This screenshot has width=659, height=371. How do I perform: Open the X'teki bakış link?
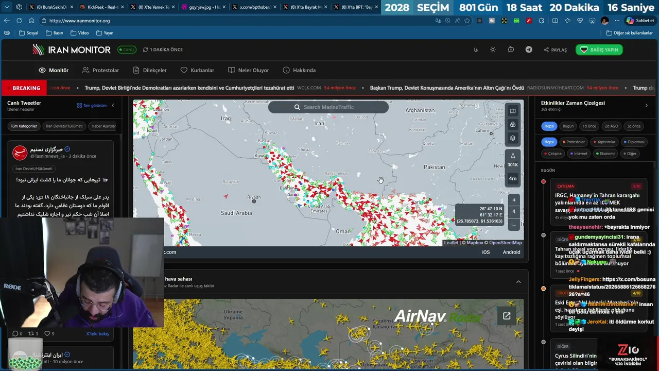pos(97,334)
